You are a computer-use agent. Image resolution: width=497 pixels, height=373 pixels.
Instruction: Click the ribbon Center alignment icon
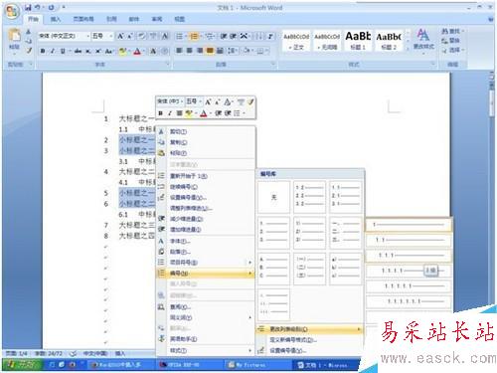click(x=189, y=51)
